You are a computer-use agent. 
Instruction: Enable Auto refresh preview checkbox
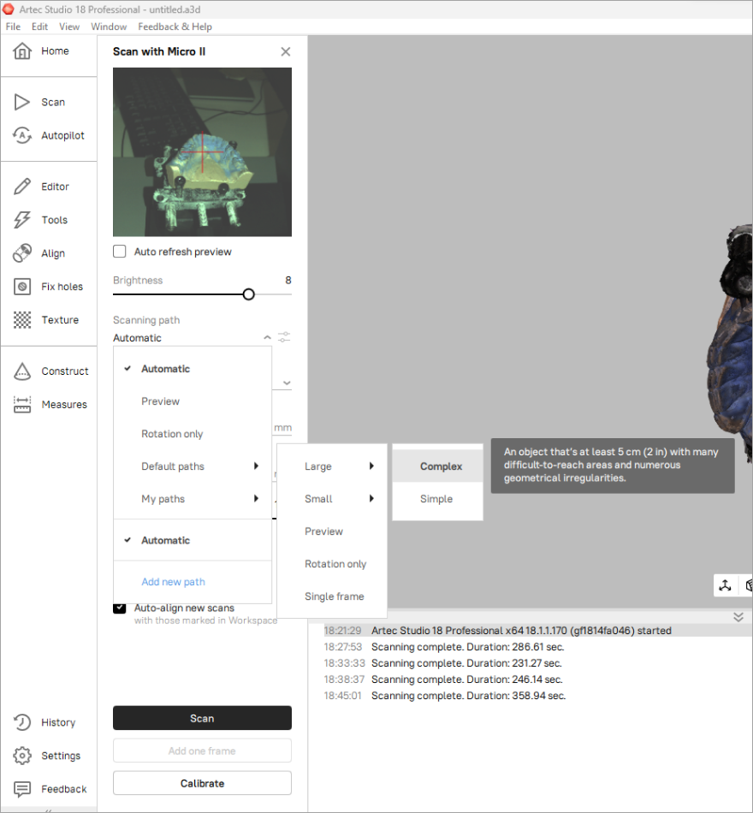point(119,252)
